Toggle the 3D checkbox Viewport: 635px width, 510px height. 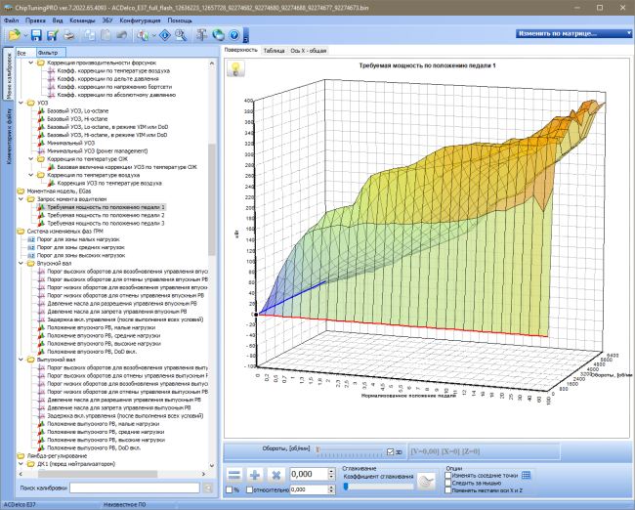(x=391, y=452)
